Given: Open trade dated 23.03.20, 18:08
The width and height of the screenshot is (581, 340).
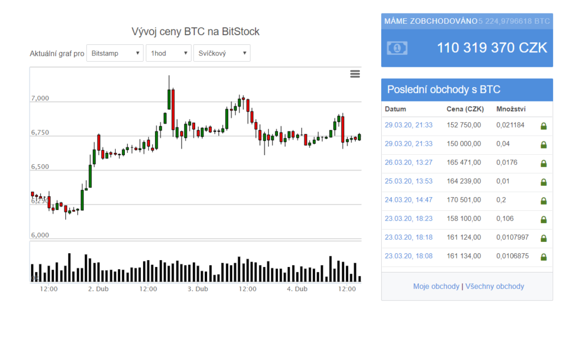Looking at the screenshot, I should (409, 256).
